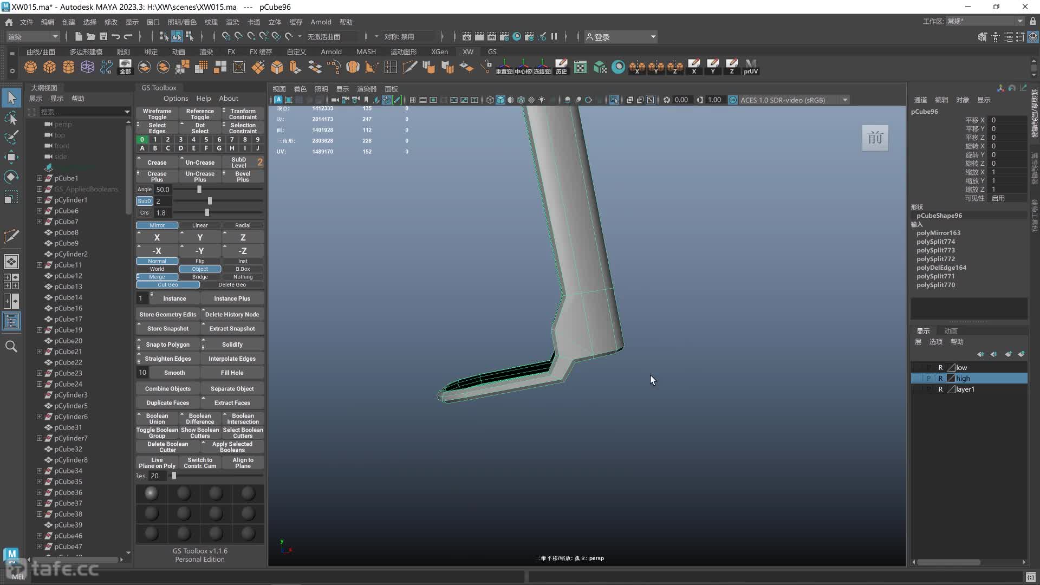The height and width of the screenshot is (585, 1040).
Task: Select the Radial mode option
Action: [243, 225]
